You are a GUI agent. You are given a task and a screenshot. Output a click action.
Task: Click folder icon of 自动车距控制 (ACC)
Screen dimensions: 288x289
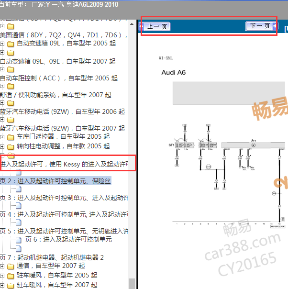11,70
